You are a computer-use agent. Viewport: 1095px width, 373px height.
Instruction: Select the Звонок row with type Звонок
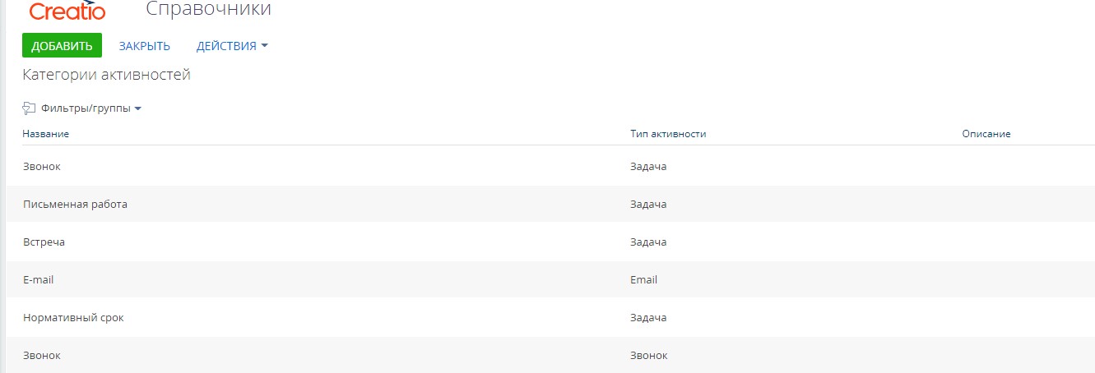click(x=550, y=355)
